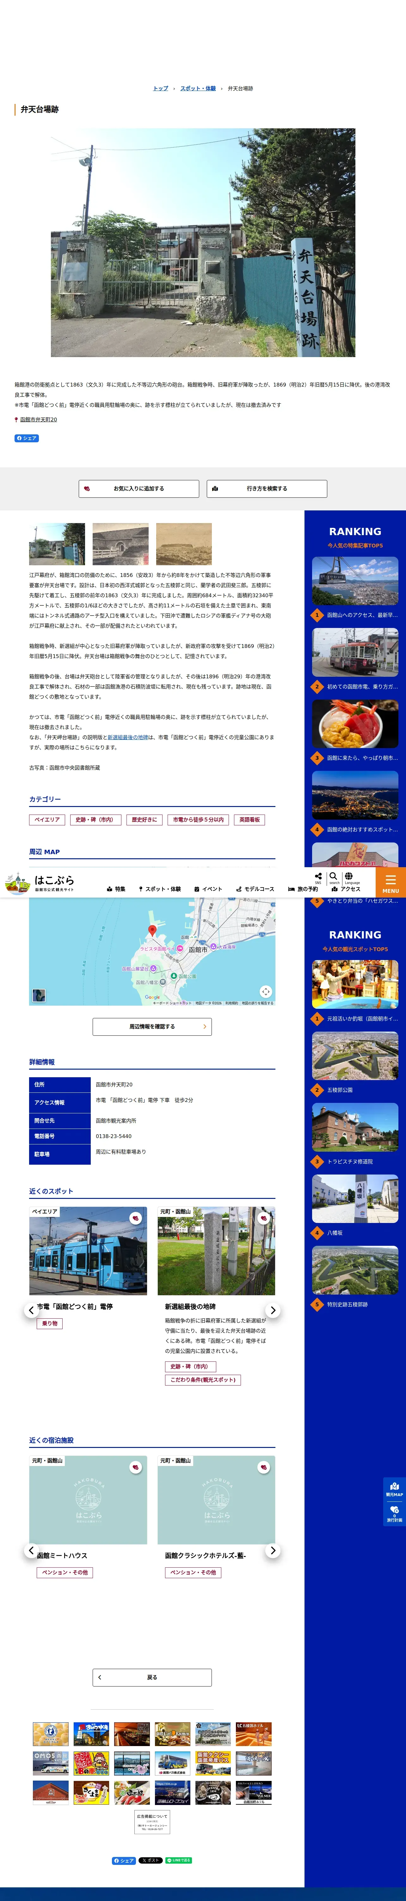This screenshot has width=406, height=1901.
Task: Open the 函館に来たら、やっぱり朝市 ranking article
Action: pyautogui.click(x=355, y=731)
